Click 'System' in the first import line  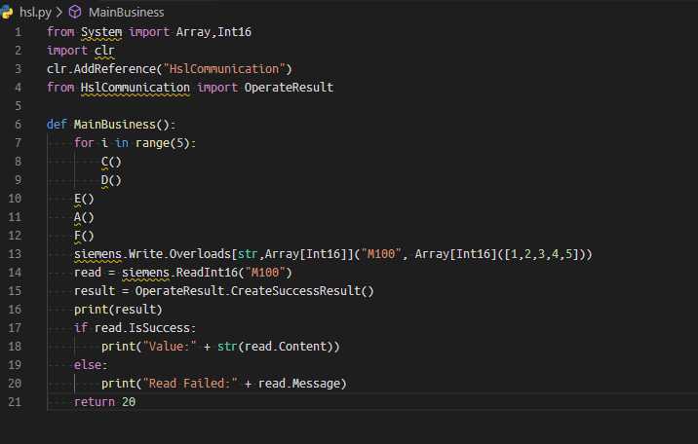click(101, 32)
